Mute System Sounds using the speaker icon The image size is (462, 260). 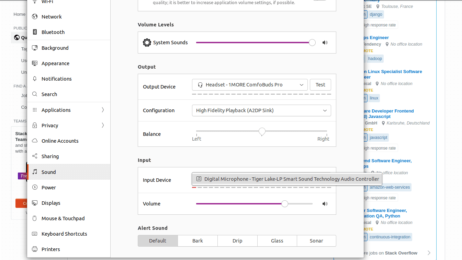coord(325,43)
